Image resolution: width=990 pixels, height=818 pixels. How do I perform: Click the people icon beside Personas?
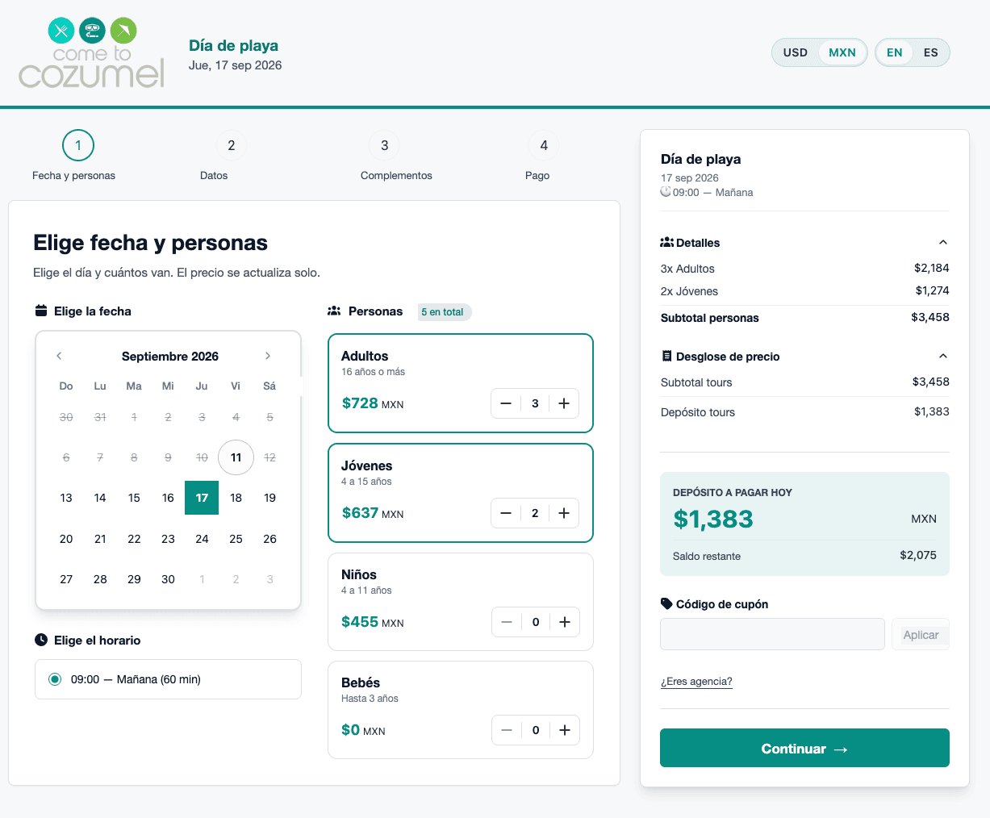pos(334,311)
